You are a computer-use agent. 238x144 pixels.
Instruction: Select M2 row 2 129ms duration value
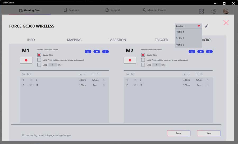[186, 85]
